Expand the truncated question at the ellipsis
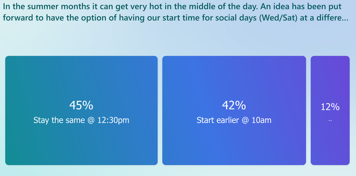 [x=344, y=18]
